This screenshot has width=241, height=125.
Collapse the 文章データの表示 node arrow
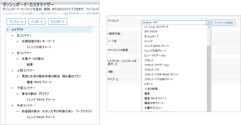18,59
